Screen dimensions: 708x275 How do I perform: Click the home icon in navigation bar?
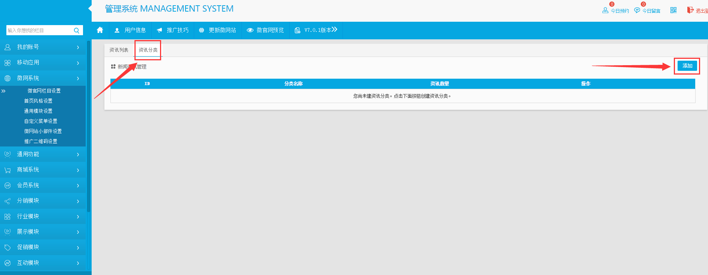click(100, 30)
